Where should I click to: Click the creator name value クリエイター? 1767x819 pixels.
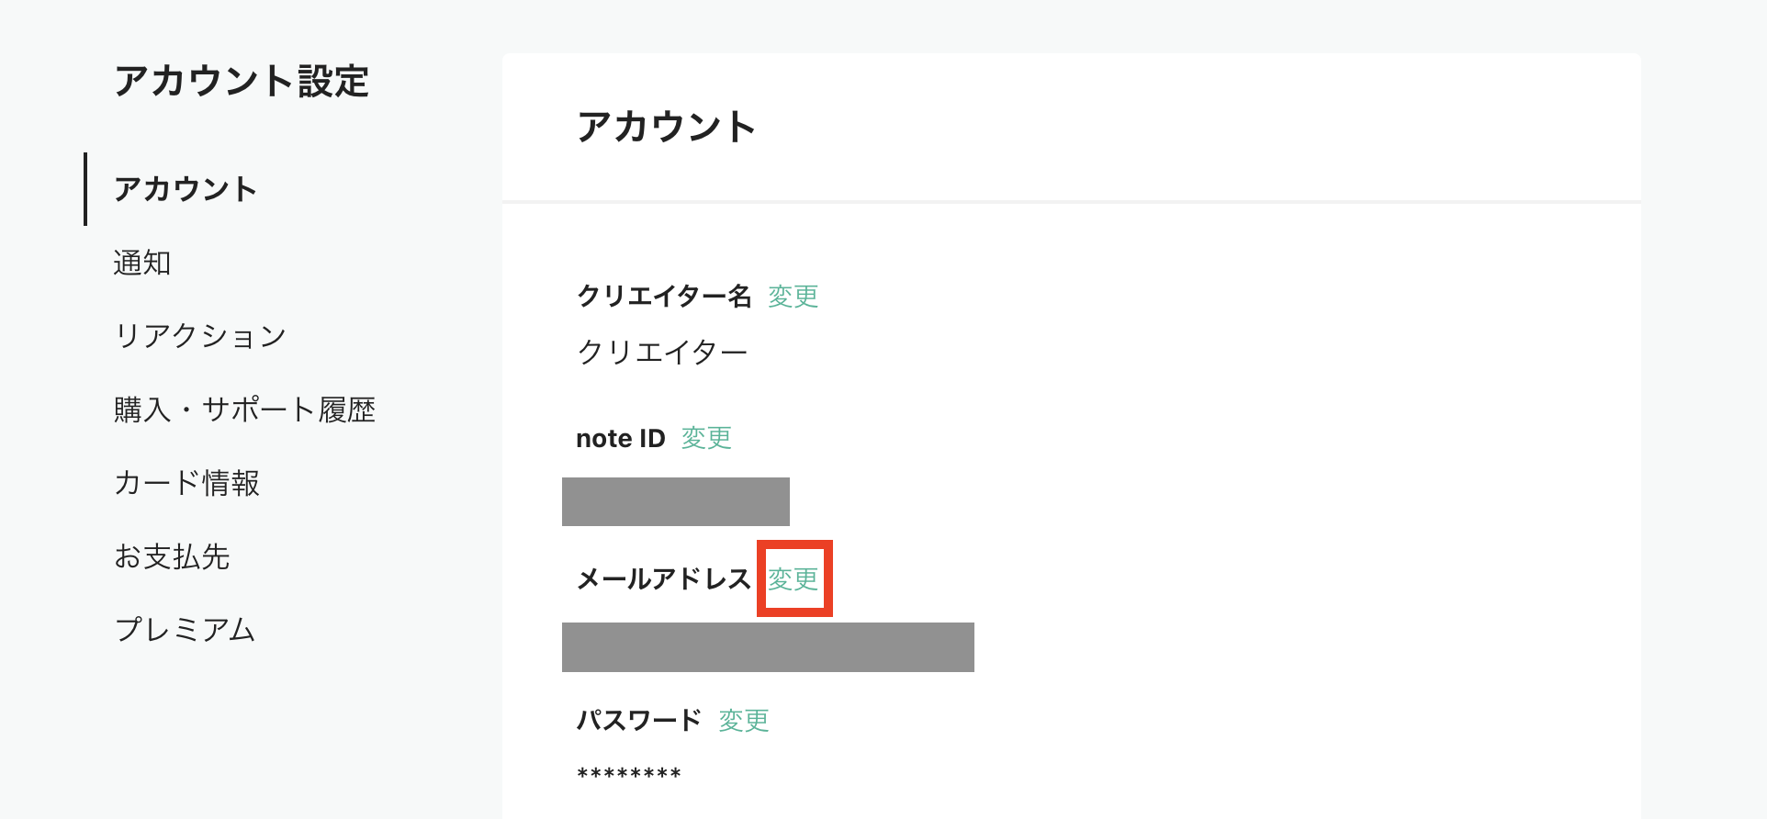click(x=662, y=353)
